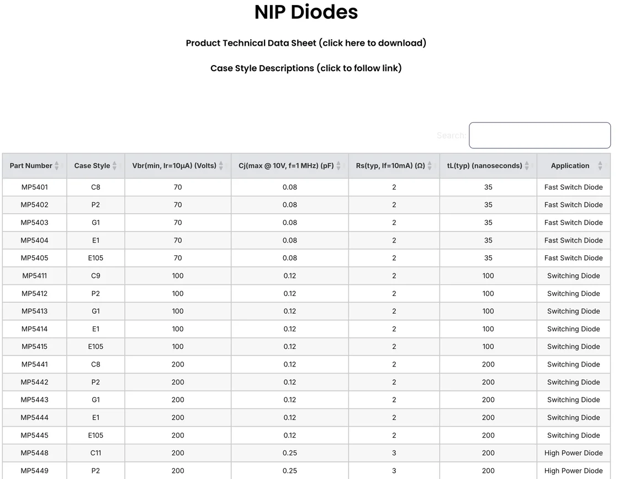
Task: Sort by Case Style sort arrows
Action: click(114, 166)
